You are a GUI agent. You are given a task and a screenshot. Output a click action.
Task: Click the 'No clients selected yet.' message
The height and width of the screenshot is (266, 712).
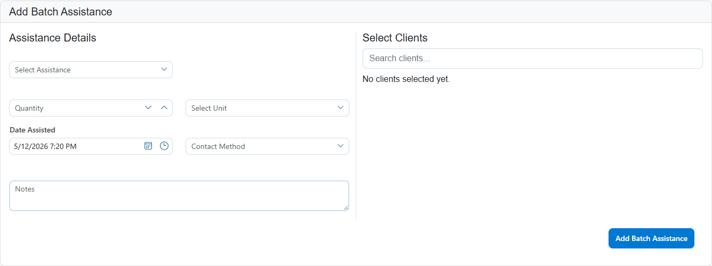point(406,79)
